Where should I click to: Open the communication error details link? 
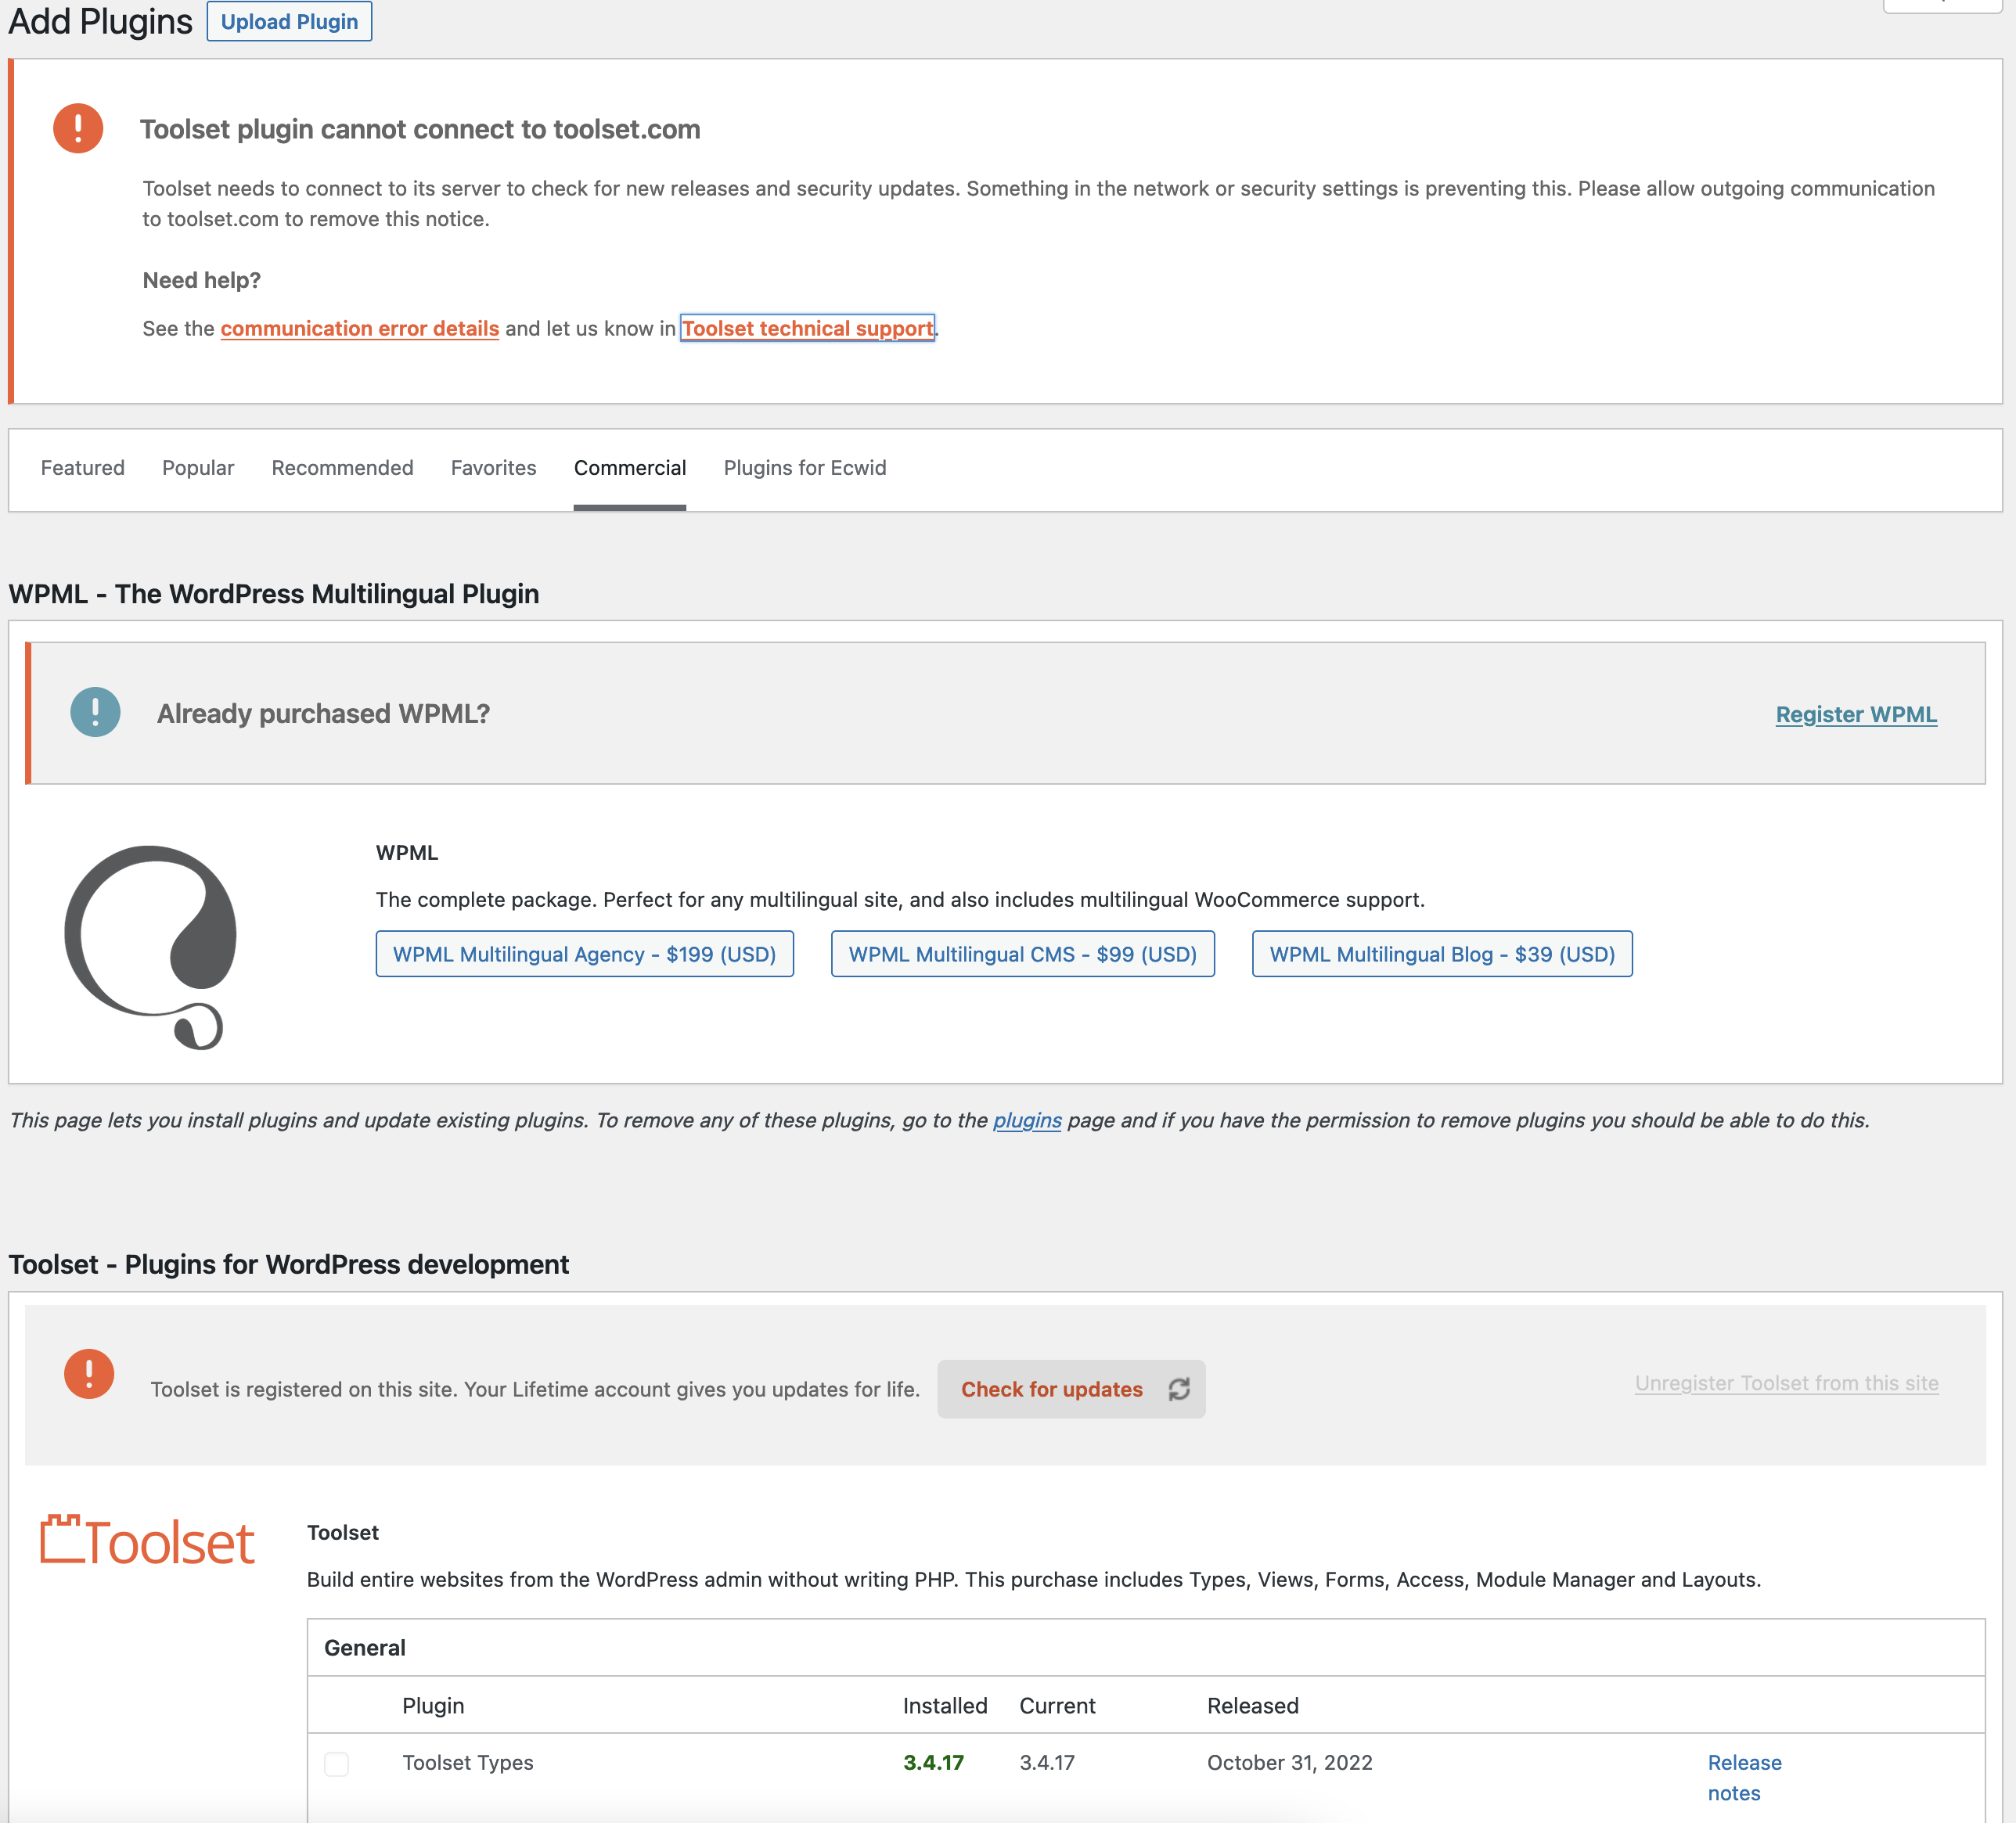pyautogui.click(x=360, y=328)
